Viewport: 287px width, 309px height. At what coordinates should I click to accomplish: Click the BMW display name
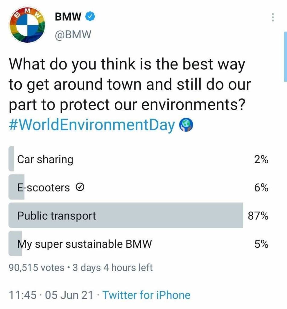[x=68, y=17]
